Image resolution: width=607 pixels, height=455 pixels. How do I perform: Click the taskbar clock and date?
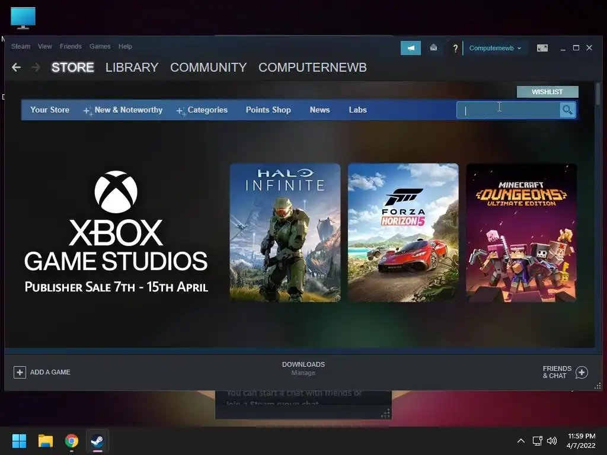coord(581,441)
